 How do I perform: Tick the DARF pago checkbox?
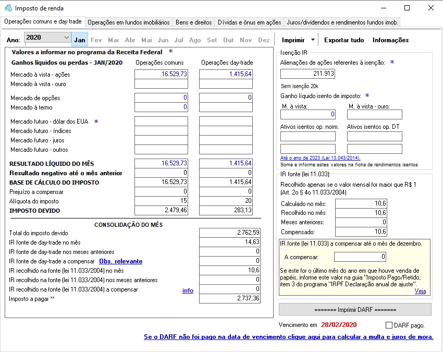point(389,325)
